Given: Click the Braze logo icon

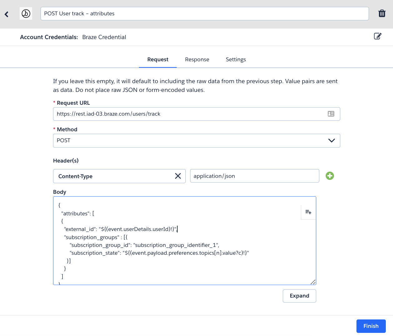Looking at the screenshot, I should [26, 13].
